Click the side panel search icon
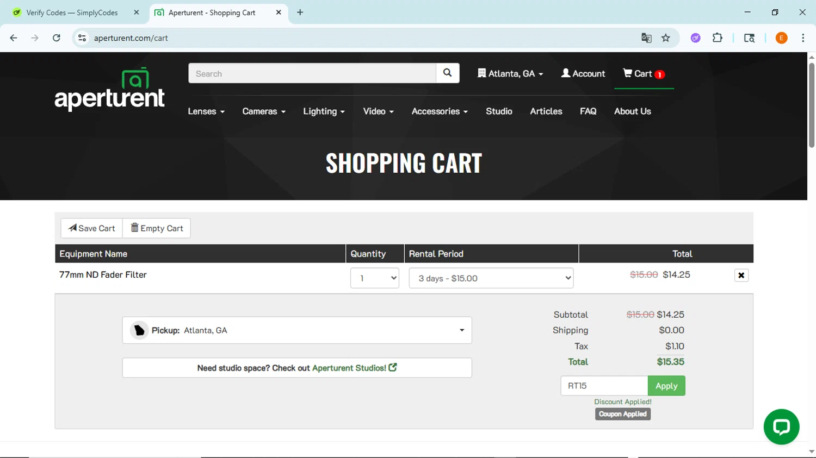The width and height of the screenshot is (816, 458). tap(749, 38)
